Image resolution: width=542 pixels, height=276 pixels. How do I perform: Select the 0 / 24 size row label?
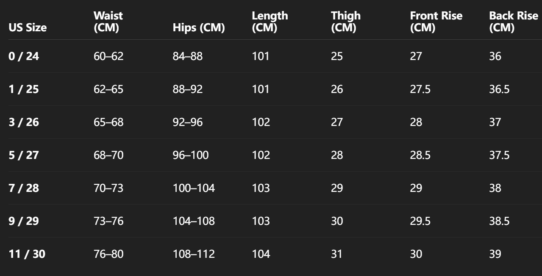[x=24, y=56]
